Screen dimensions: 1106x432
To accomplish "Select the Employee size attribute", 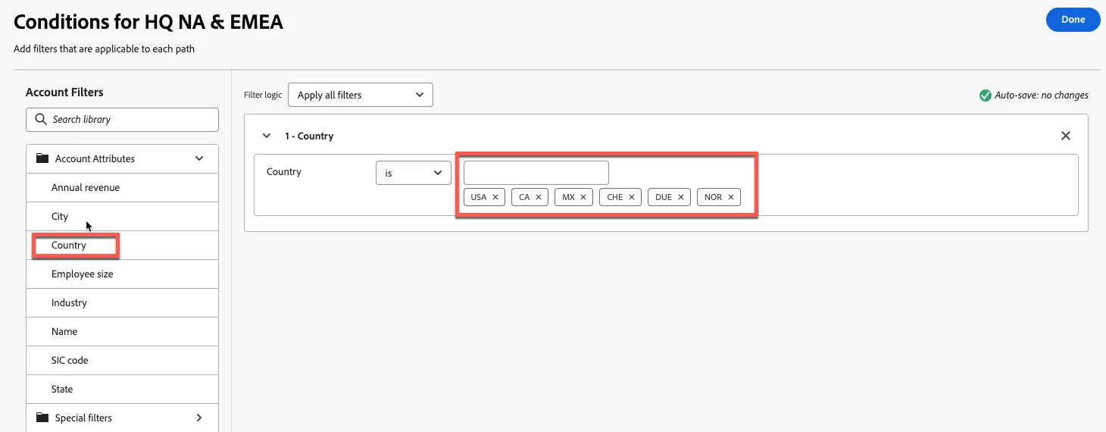I will 122,274.
